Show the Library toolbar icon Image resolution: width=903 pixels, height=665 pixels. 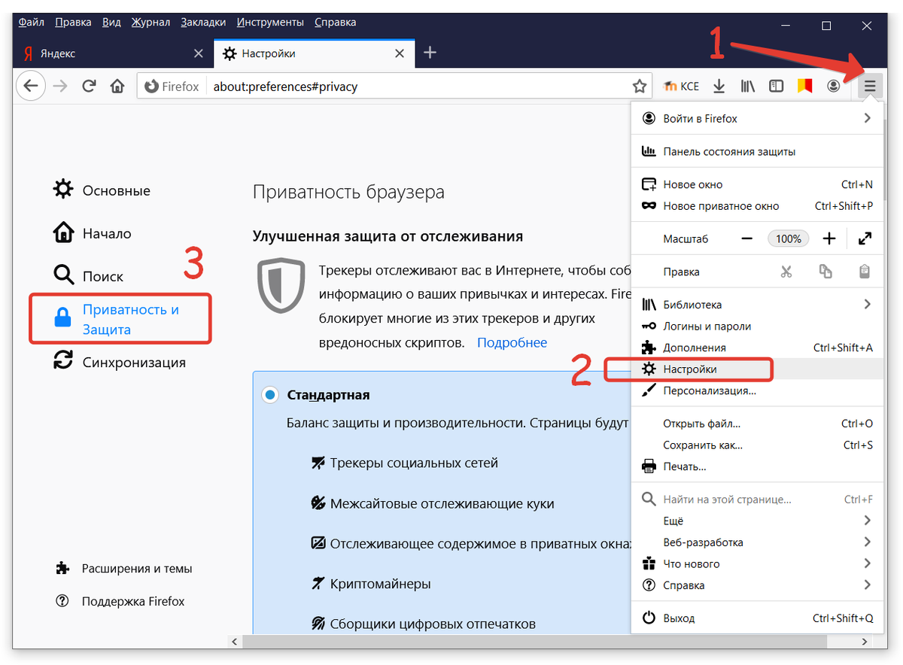[x=748, y=87]
